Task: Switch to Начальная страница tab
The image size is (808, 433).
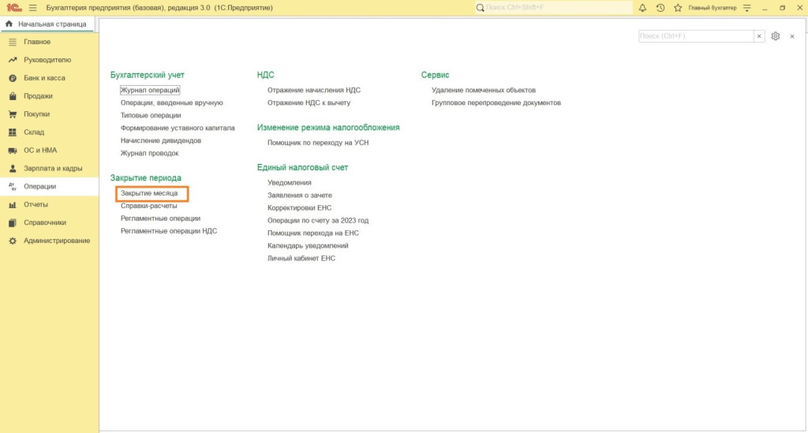Action: pos(47,24)
